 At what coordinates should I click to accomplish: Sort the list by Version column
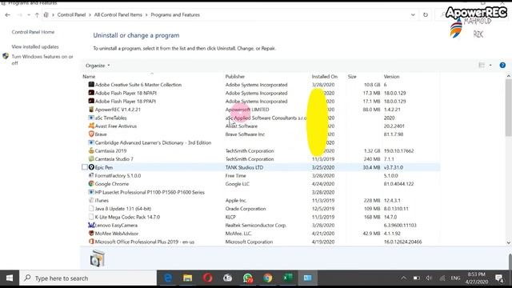pos(391,77)
